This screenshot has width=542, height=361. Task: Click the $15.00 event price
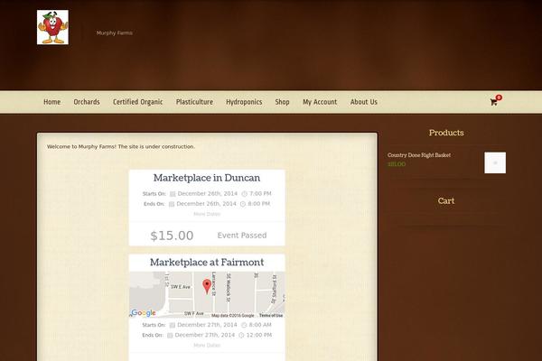pos(172,236)
